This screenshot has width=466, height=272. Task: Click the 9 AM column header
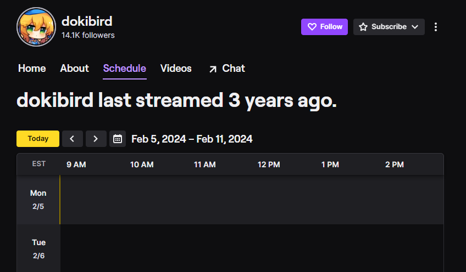tap(76, 165)
